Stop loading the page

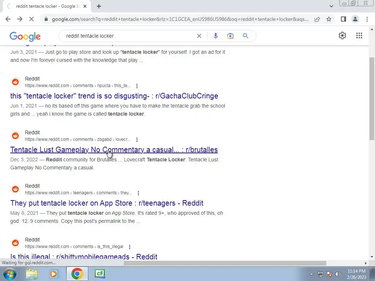pyautogui.click(x=31, y=19)
